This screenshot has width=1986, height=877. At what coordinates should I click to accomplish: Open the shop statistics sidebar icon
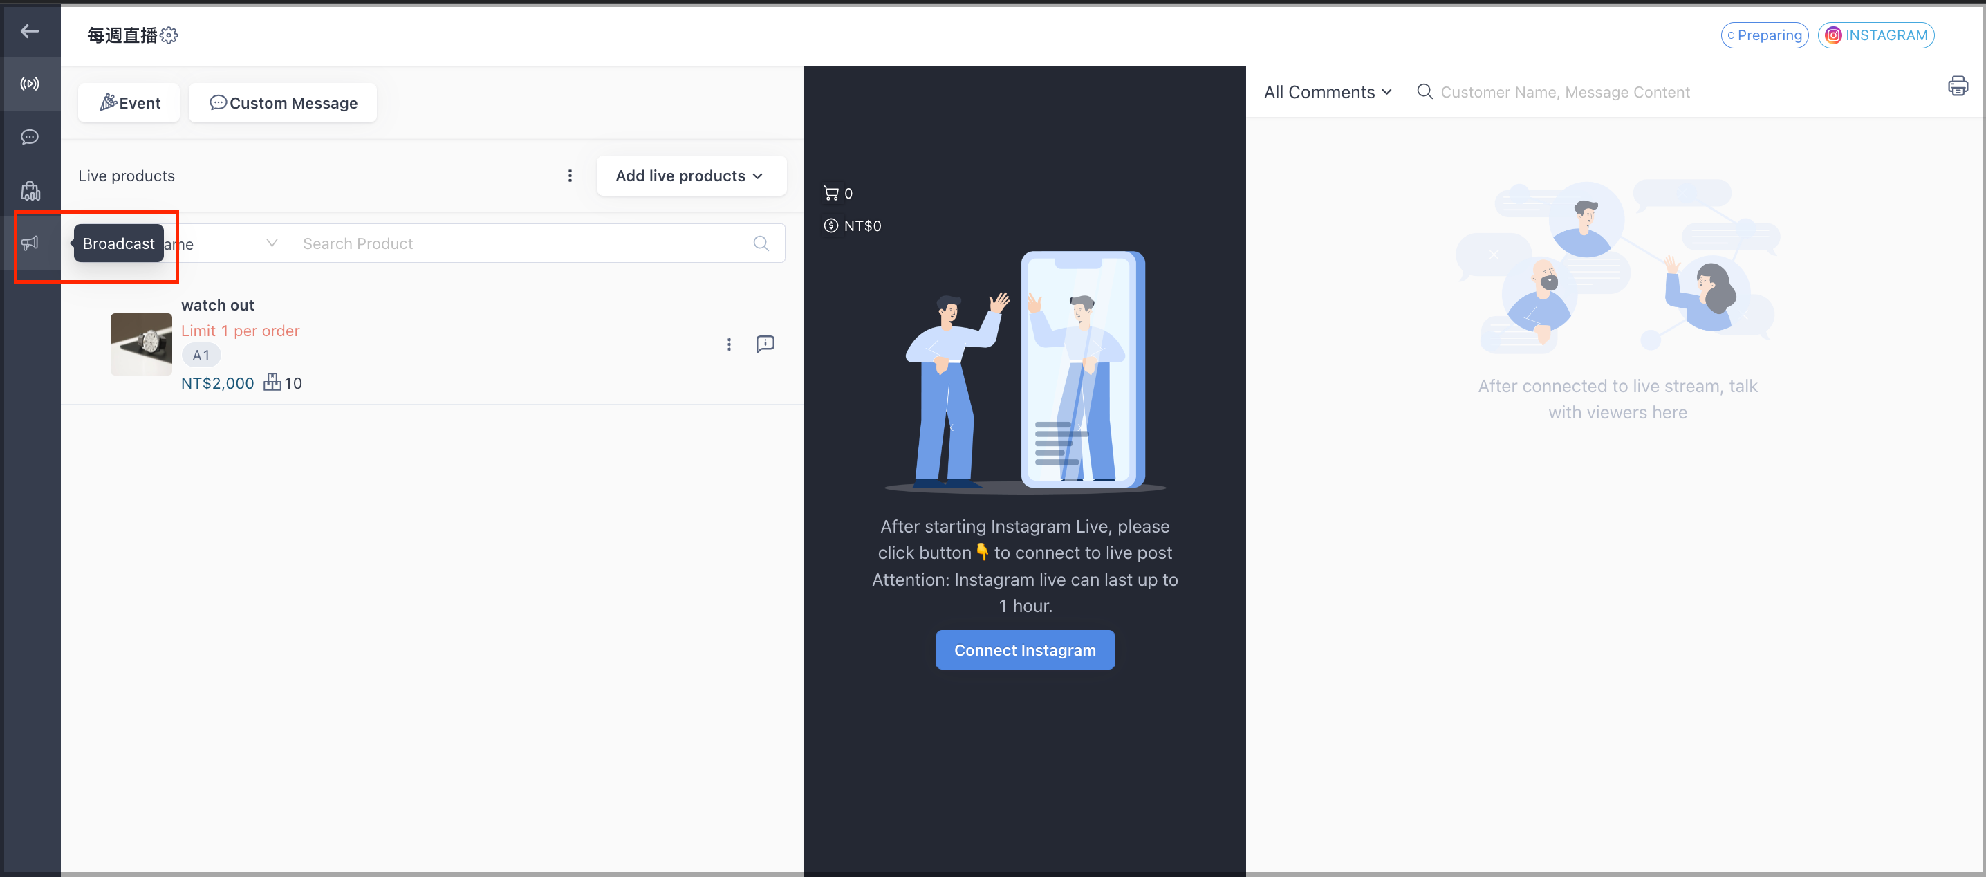(x=30, y=190)
